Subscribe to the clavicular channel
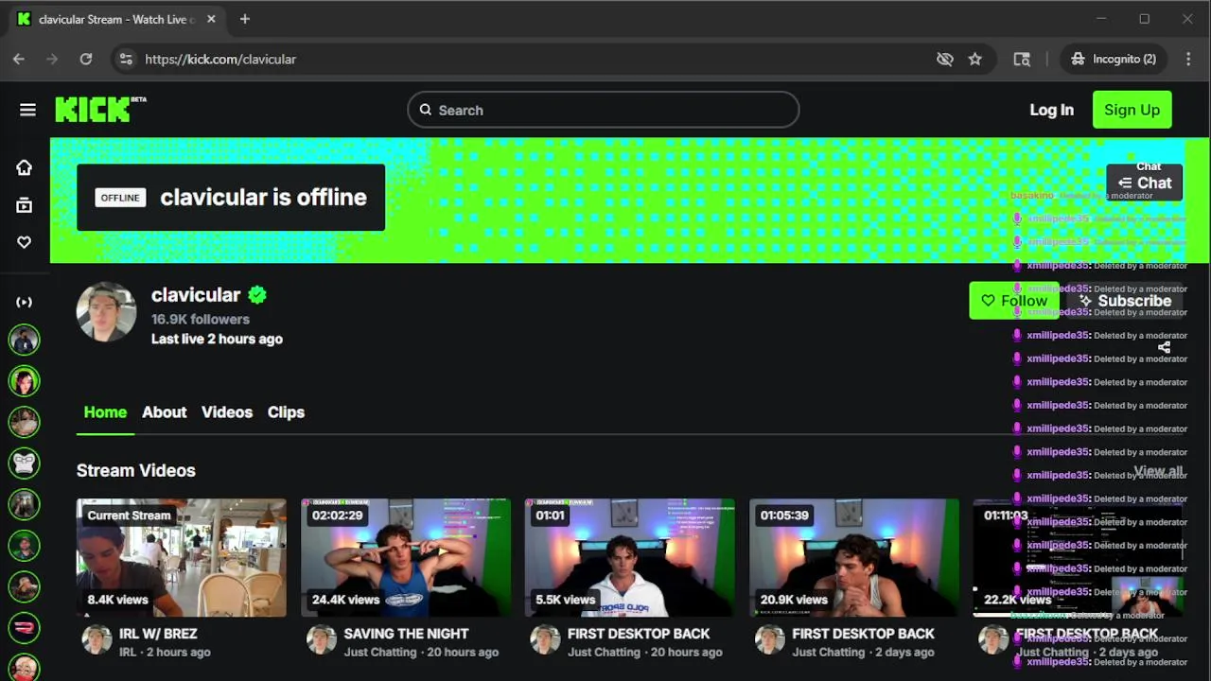Viewport: 1211px width, 681px height. (x=1125, y=301)
